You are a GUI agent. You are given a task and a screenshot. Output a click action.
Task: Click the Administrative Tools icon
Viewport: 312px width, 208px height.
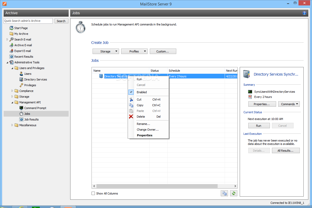click(11, 62)
